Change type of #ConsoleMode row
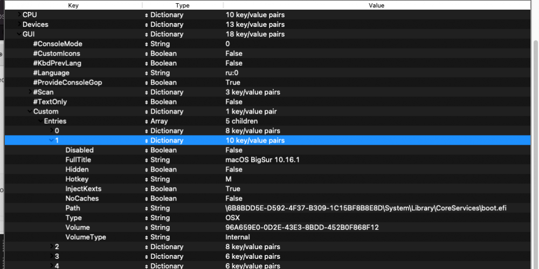Image resolution: width=539 pixels, height=269 pixels. click(x=147, y=44)
